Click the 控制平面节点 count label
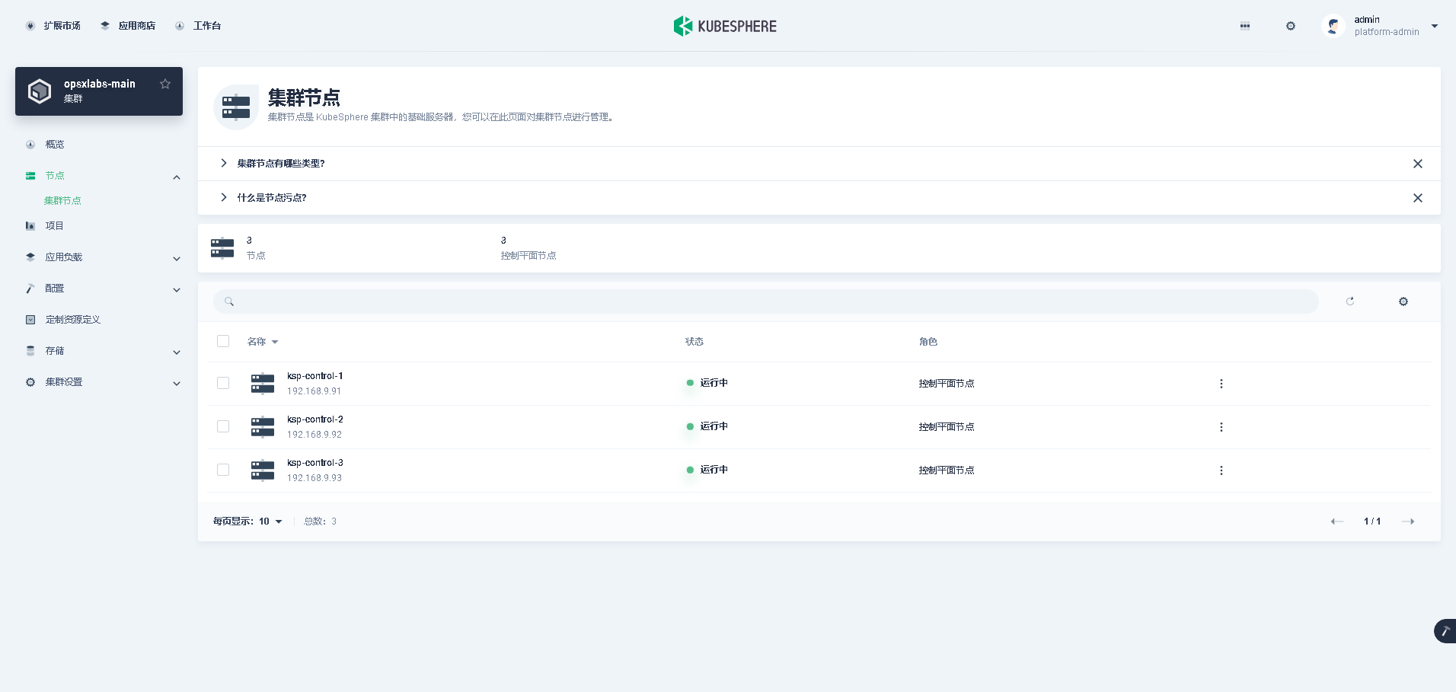The image size is (1456, 692). click(x=528, y=256)
